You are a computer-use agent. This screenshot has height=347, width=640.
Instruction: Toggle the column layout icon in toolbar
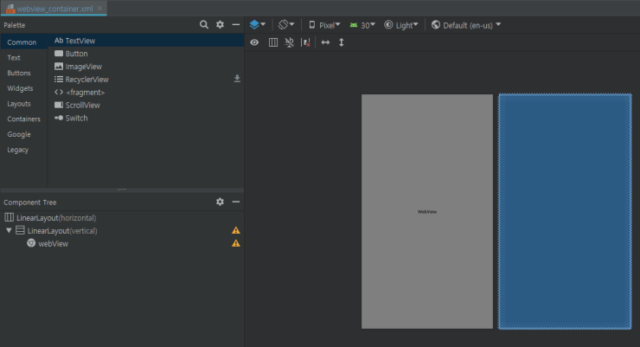272,42
